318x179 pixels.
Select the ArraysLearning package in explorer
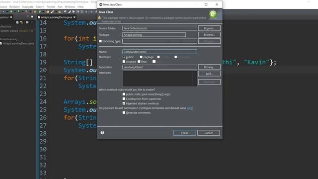[9, 39]
